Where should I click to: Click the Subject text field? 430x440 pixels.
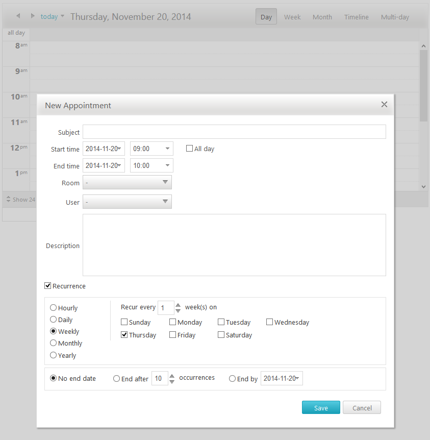234,132
